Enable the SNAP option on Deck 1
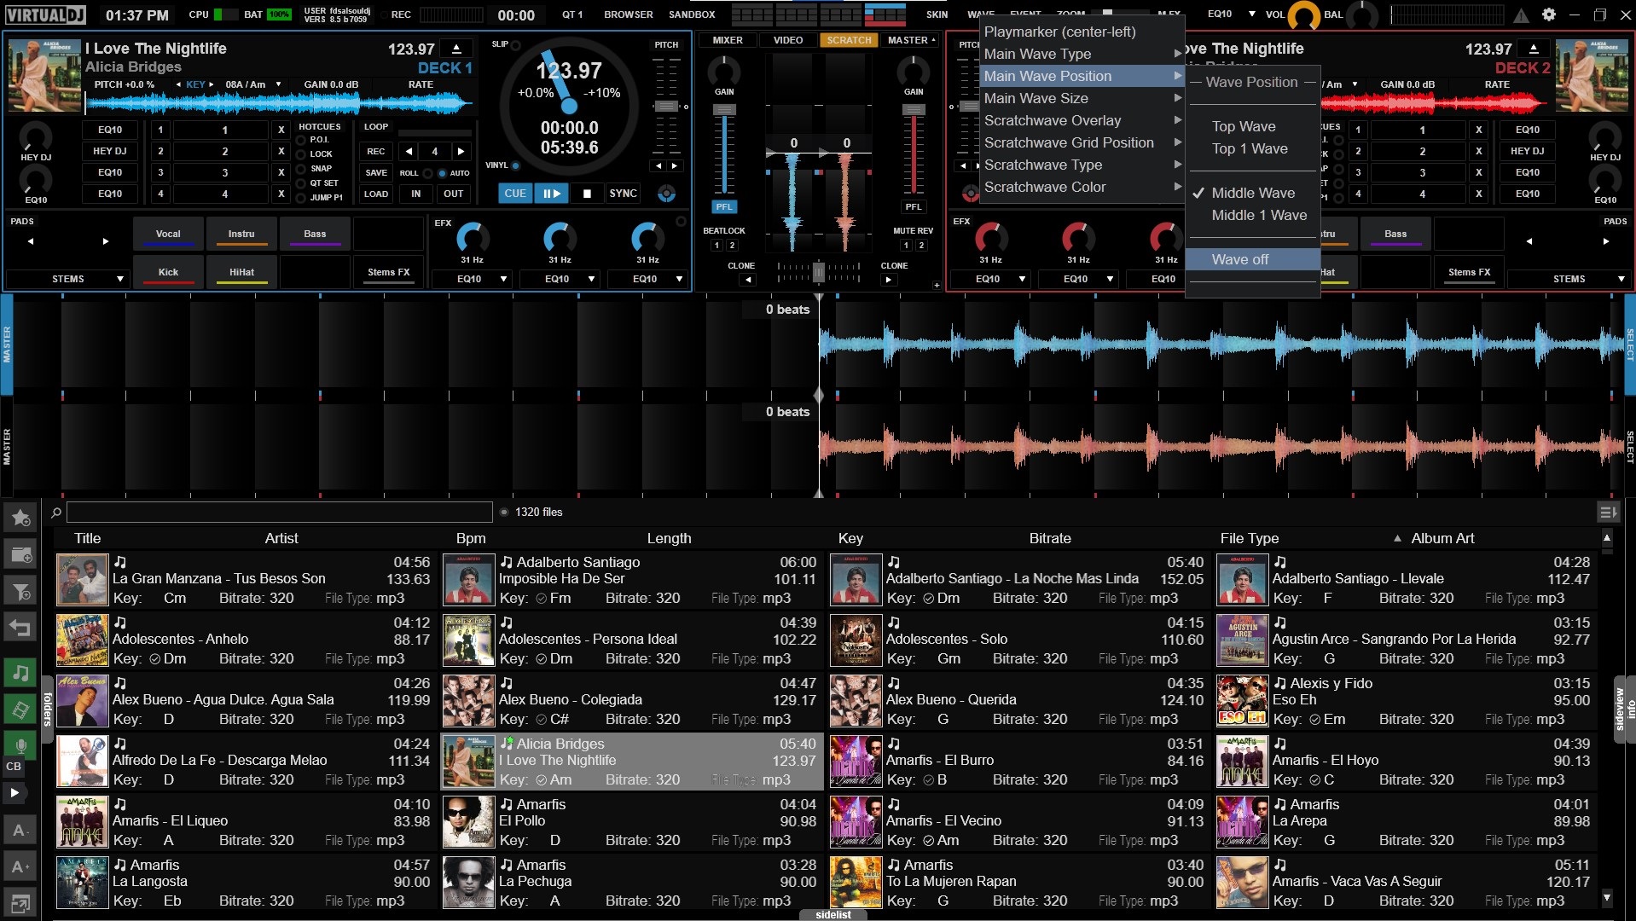 click(300, 169)
